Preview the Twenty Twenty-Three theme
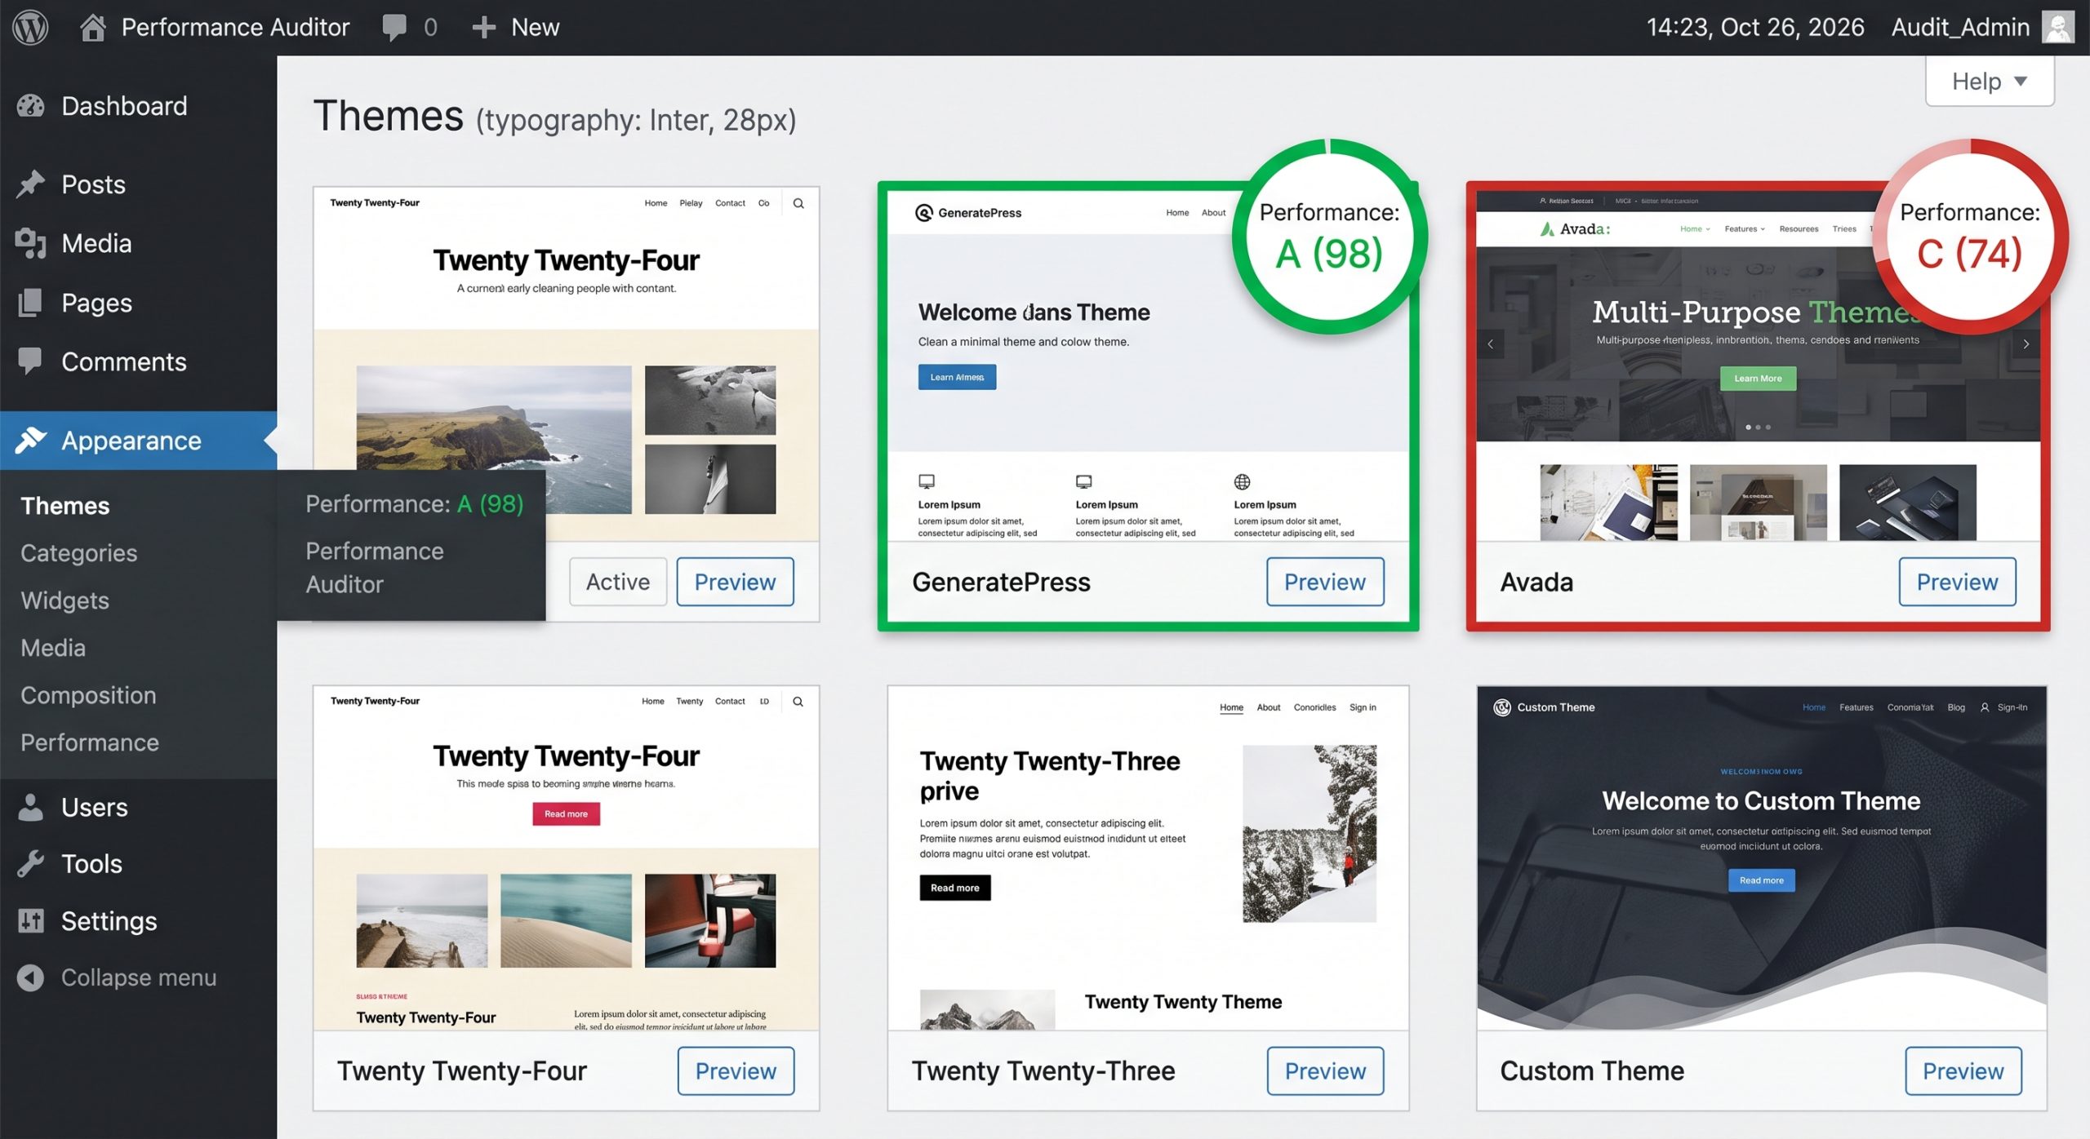 click(1325, 1071)
